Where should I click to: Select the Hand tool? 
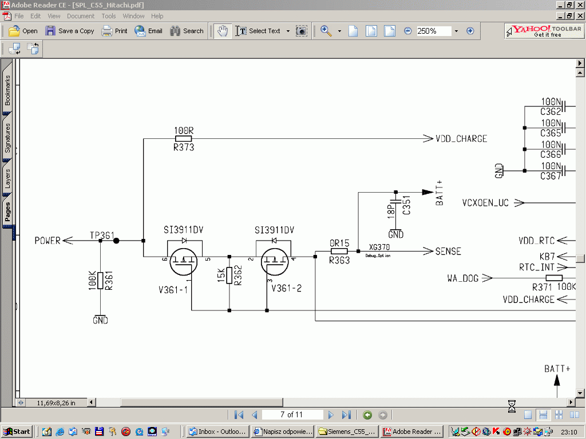(223, 31)
